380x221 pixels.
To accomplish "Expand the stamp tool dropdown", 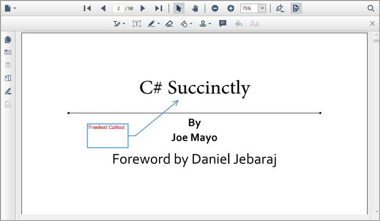I will tap(210, 24).
